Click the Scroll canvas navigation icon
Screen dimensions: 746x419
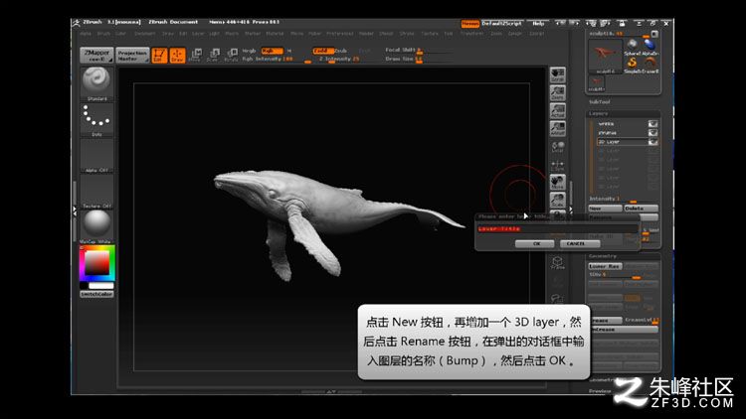[558, 75]
